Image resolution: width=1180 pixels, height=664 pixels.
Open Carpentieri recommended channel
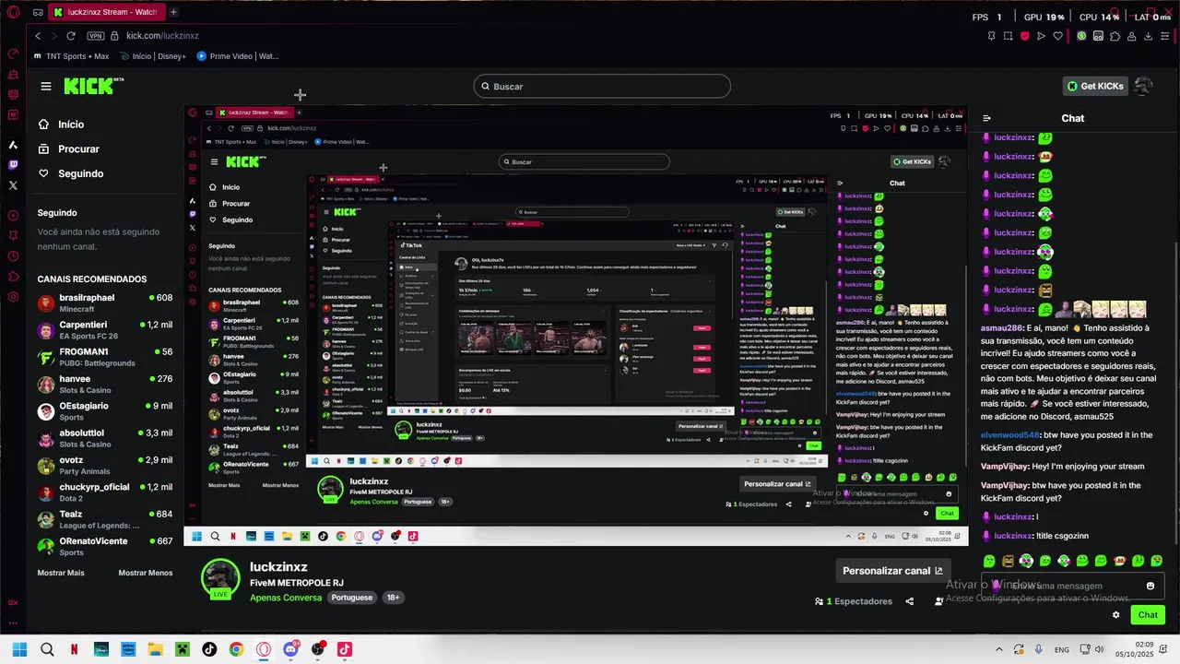click(105, 330)
